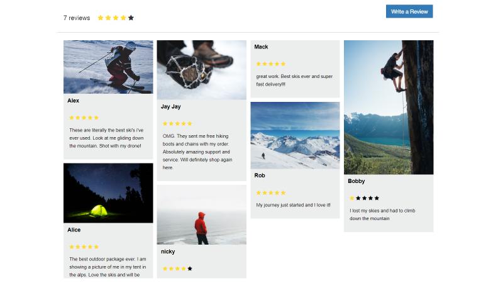Click the Write a Review button

pyautogui.click(x=409, y=11)
